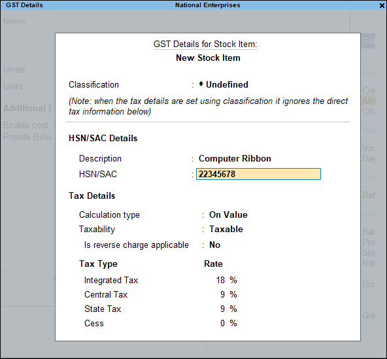
Task: Click the dimmed Alter option in sidebar
Action: [369, 101]
